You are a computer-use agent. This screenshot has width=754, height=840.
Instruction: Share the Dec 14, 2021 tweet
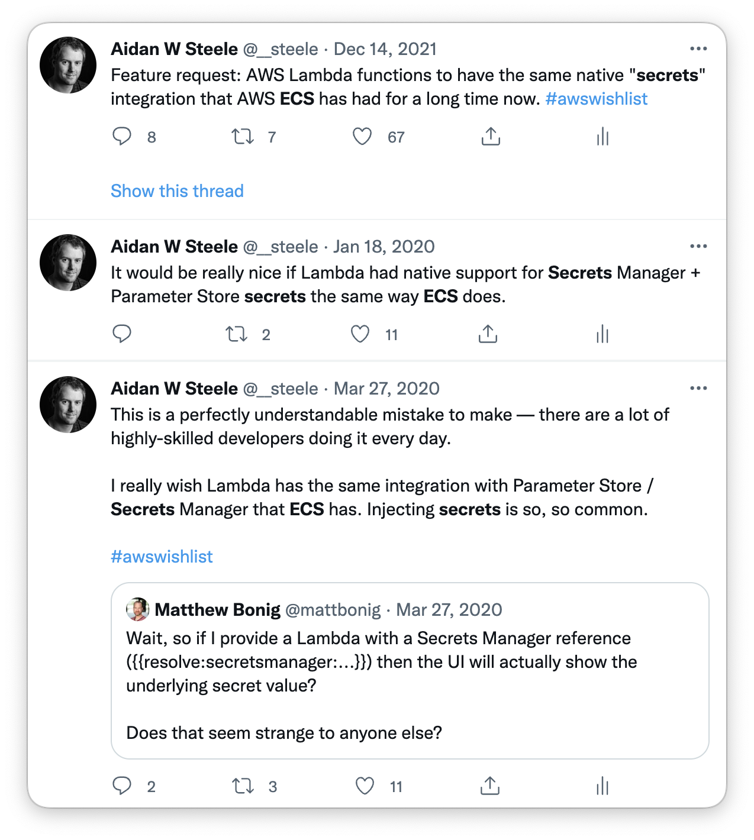(x=491, y=137)
